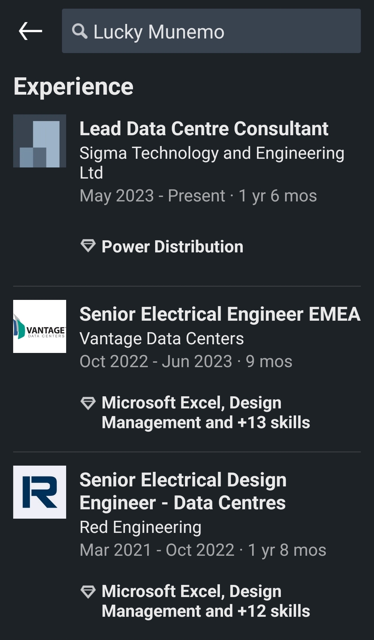Viewport: 374px width, 640px height.
Task: Show the Power Distribution skill details
Action: (x=172, y=247)
